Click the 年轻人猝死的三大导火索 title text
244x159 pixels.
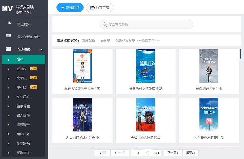click(x=82, y=89)
